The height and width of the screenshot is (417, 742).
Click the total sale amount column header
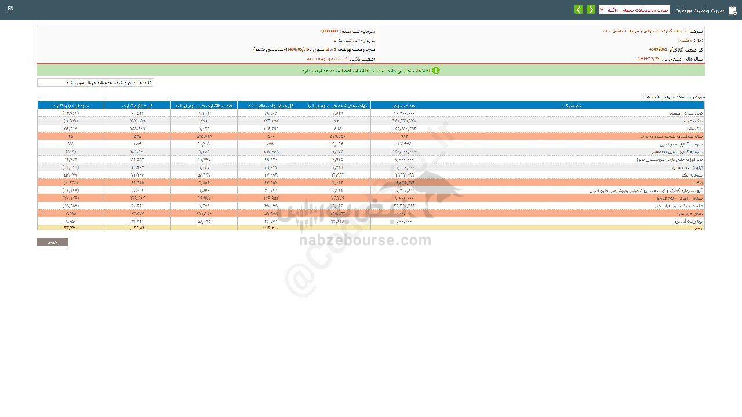137,106
